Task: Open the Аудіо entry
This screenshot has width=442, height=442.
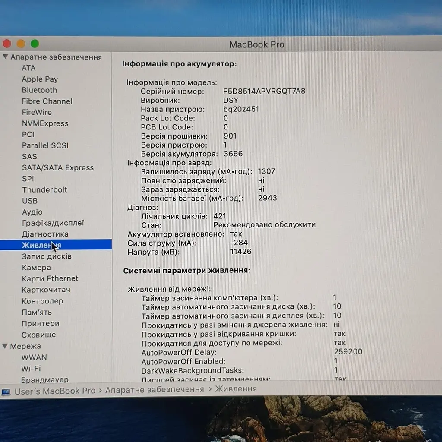Action: click(x=32, y=212)
